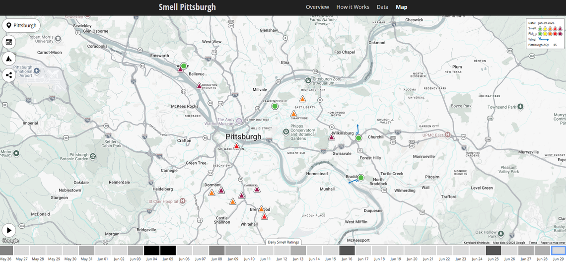
Task: Select the Jun 20 timeline cell
Action: [x=412, y=251]
